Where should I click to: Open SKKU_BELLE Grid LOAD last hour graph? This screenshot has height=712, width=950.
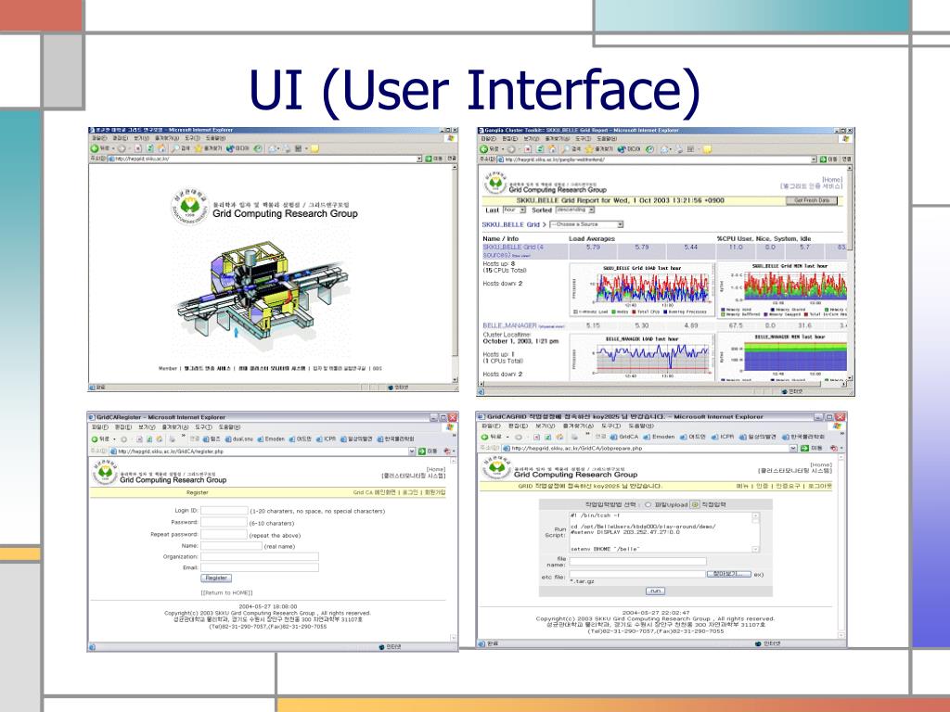point(642,289)
